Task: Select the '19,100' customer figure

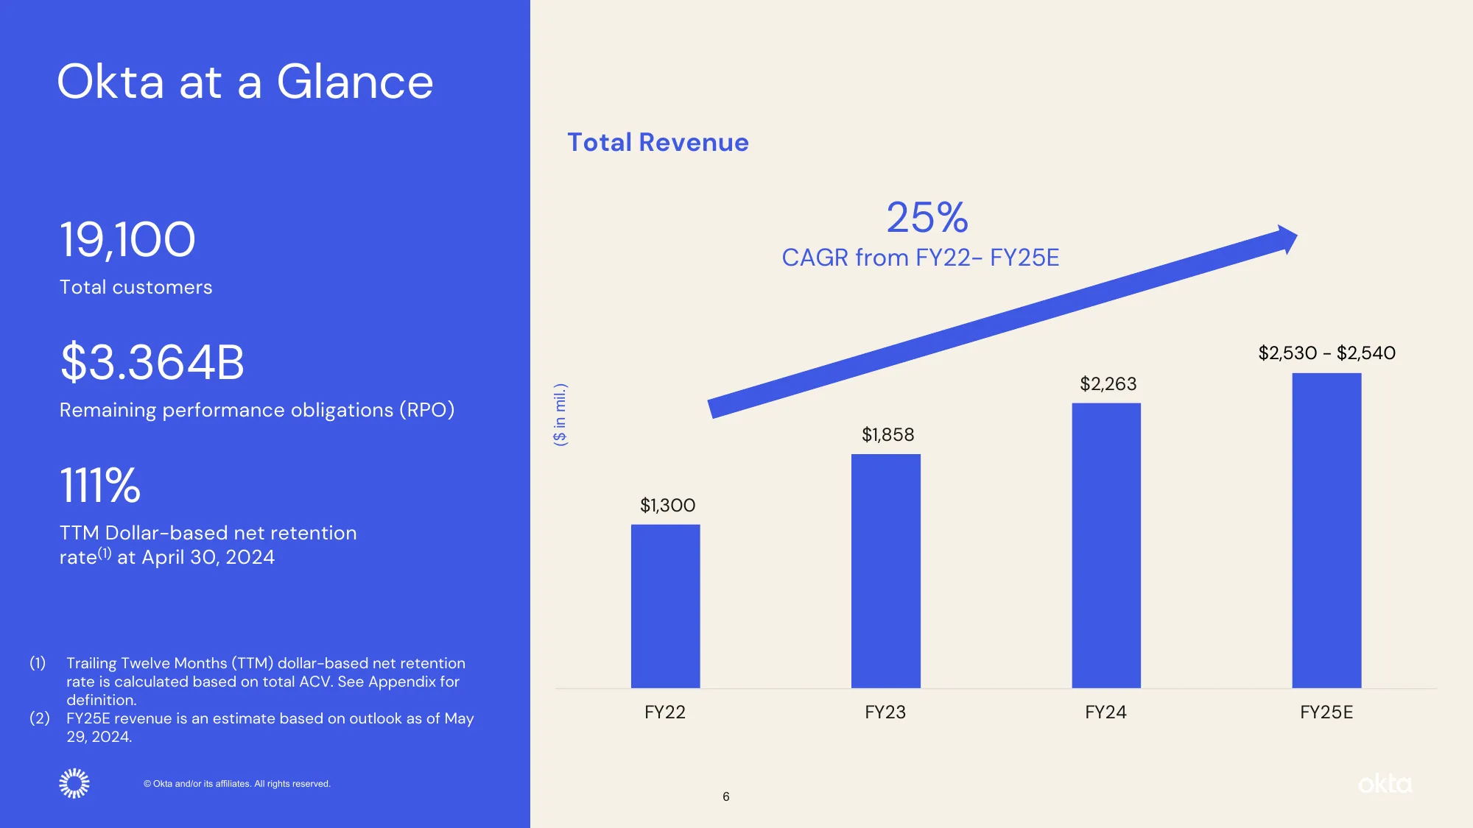Action: pyautogui.click(x=127, y=240)
